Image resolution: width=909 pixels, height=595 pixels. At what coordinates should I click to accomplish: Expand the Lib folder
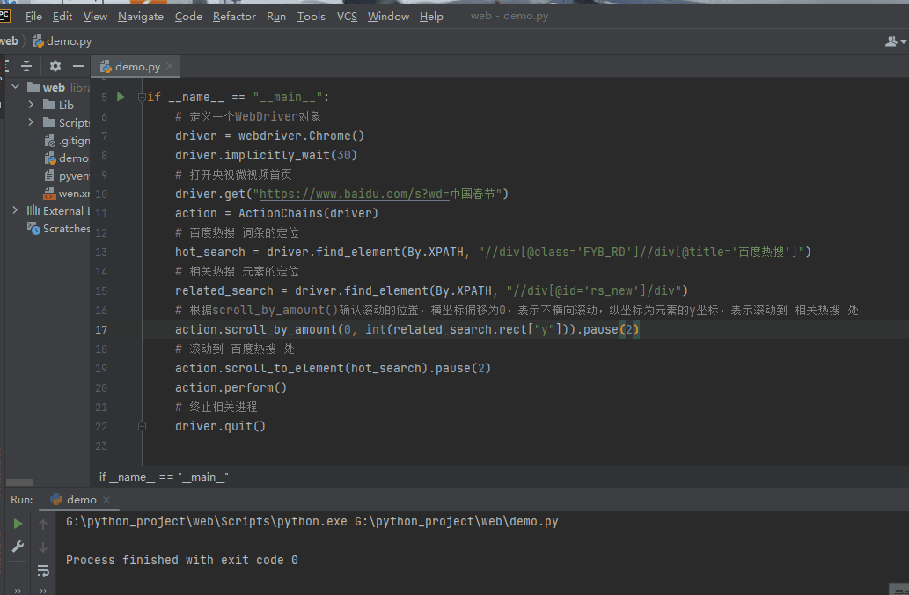(32, 105)
